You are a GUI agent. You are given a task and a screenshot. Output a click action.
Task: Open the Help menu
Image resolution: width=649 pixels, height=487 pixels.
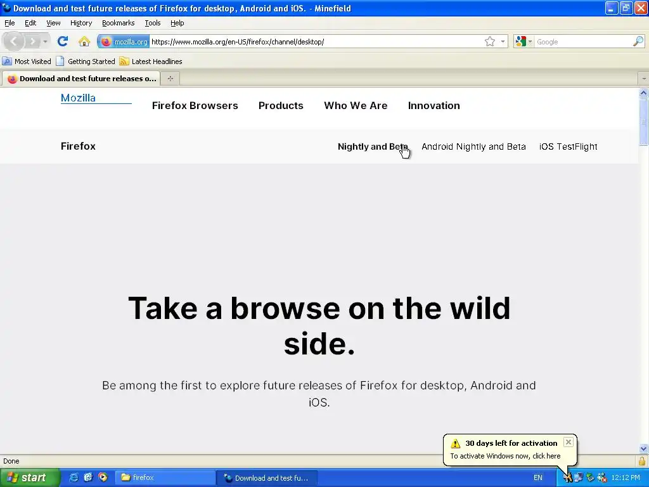[177, 23]
